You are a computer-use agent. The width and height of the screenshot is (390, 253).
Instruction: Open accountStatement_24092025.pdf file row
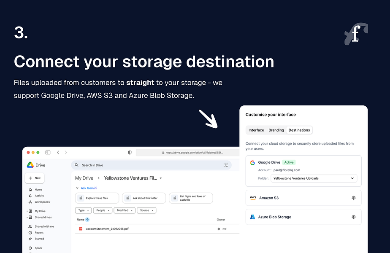click(157, 229)
